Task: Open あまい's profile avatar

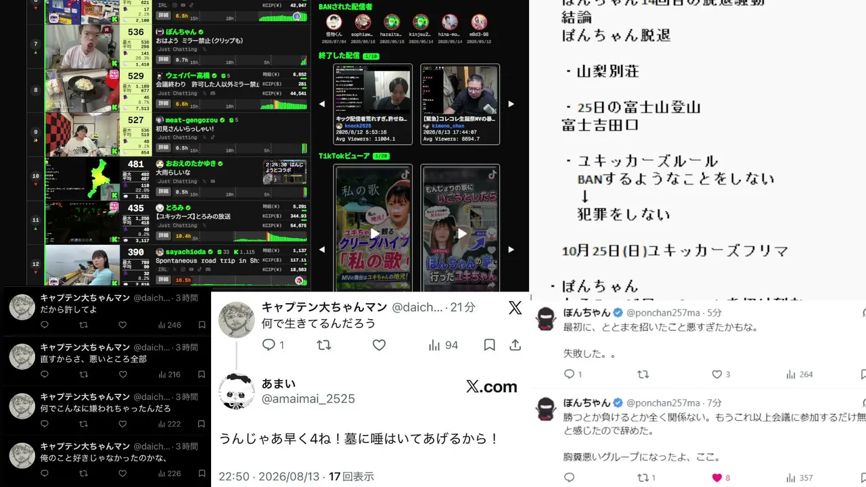Action: 237,391
